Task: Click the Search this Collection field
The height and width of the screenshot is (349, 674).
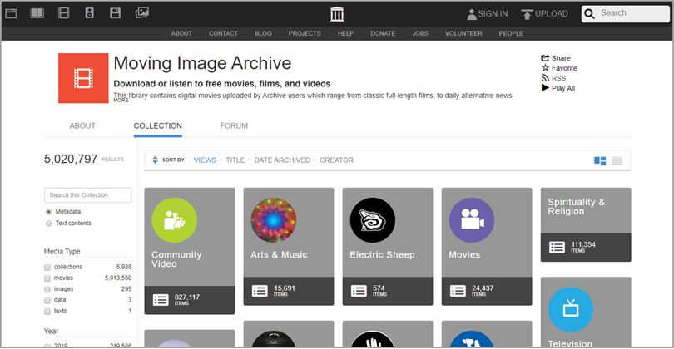Action: pyautogui.click(x=87, y=195)
